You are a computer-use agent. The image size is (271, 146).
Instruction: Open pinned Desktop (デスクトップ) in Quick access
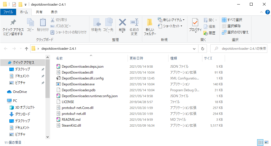tap(23, 69)
